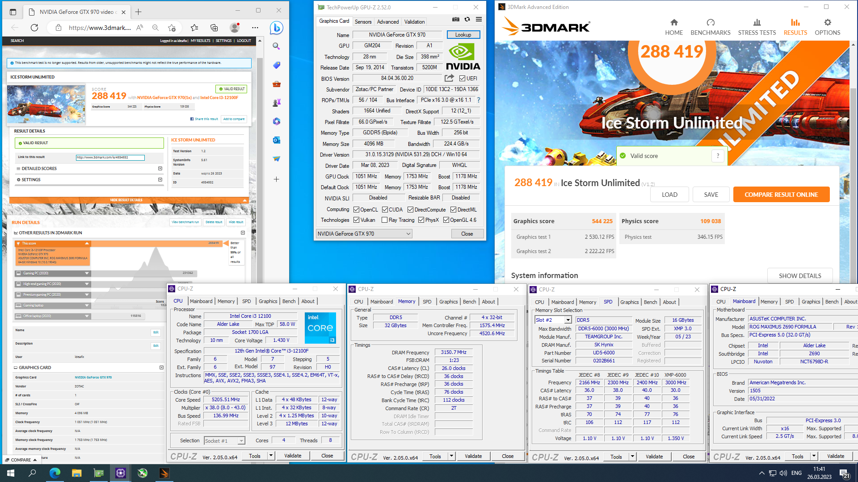
Task: Toggle OpenGL 4.6 checkbox
Action: 446,220
